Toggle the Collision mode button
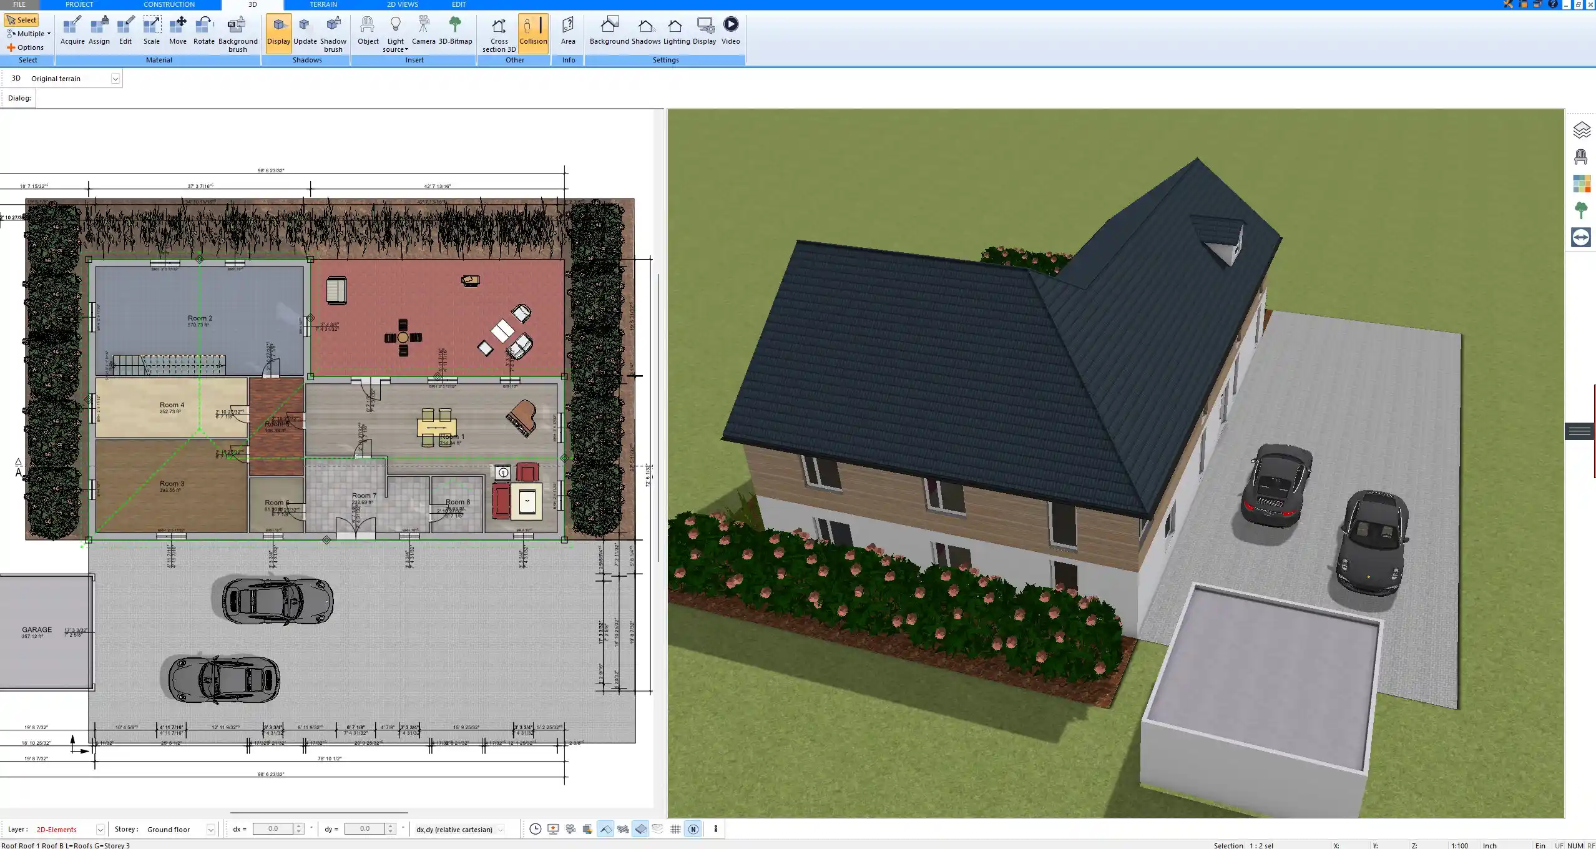This screenshot has height=849, width=1596. click(533, 31)
